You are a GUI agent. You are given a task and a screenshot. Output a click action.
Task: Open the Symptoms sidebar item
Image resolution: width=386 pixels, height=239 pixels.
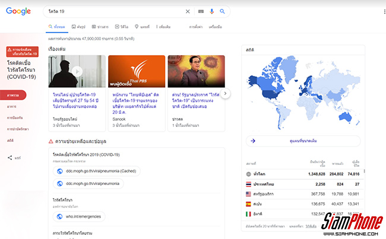click(11, 107)
